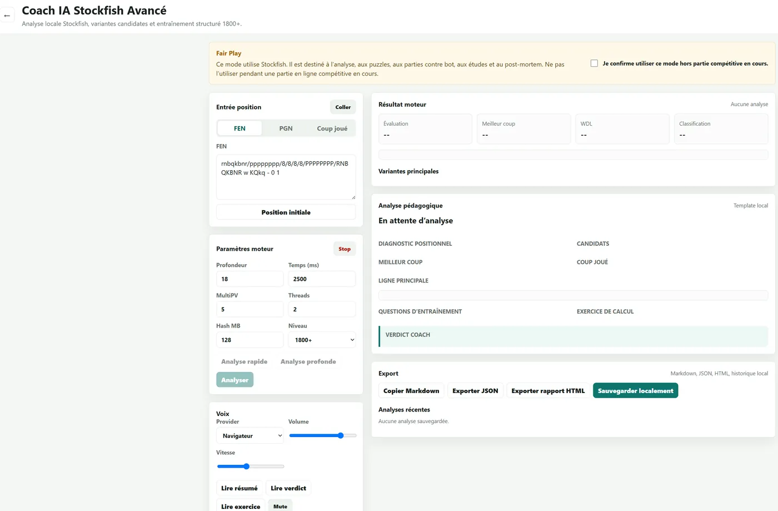Click the "En attente d'analyse" heading
This screenshot has height=511, width=778.
tap(416, 221)
